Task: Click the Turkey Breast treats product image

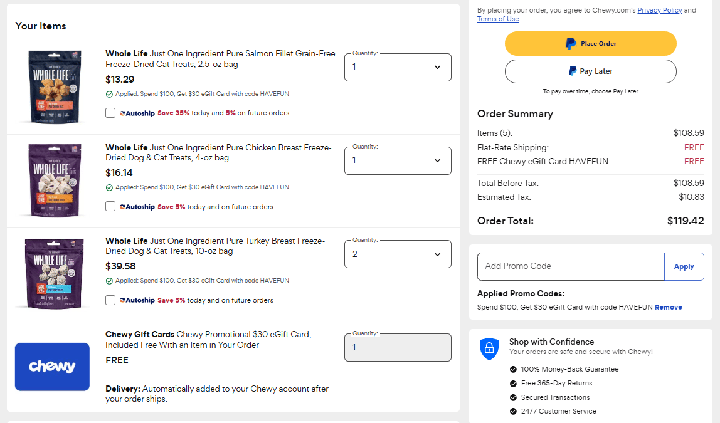Action: (x=53, y=273)
